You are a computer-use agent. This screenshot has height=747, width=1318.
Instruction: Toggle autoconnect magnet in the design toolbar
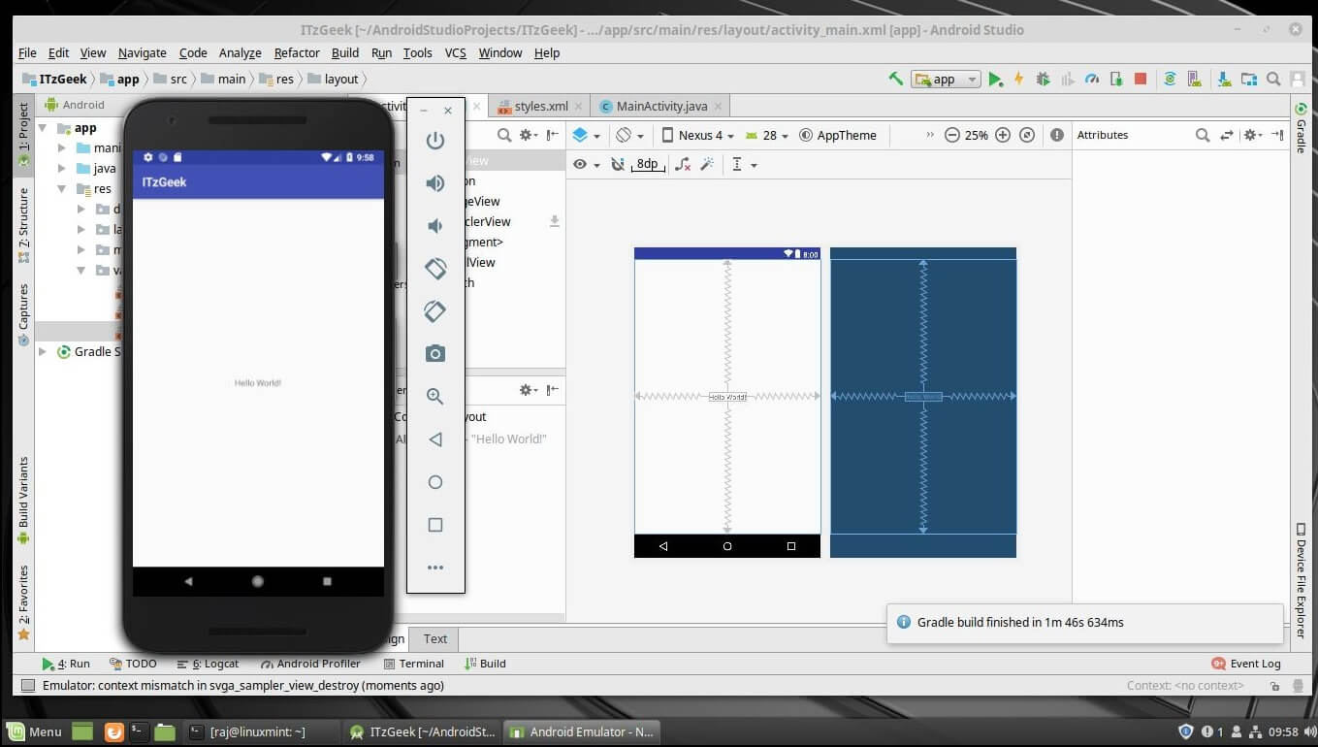(617, 165)
